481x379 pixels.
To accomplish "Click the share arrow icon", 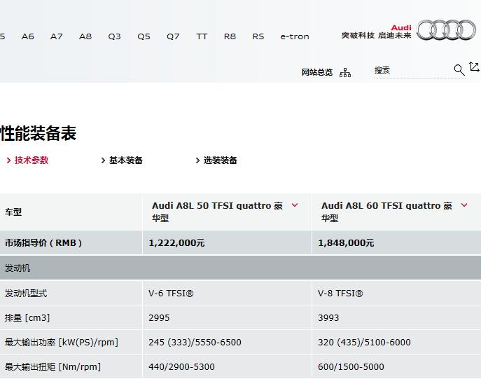I will coord(474,67).
